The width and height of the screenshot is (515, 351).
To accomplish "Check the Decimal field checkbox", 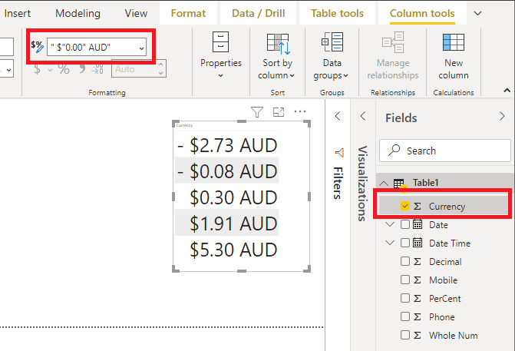I will point(405,261).
